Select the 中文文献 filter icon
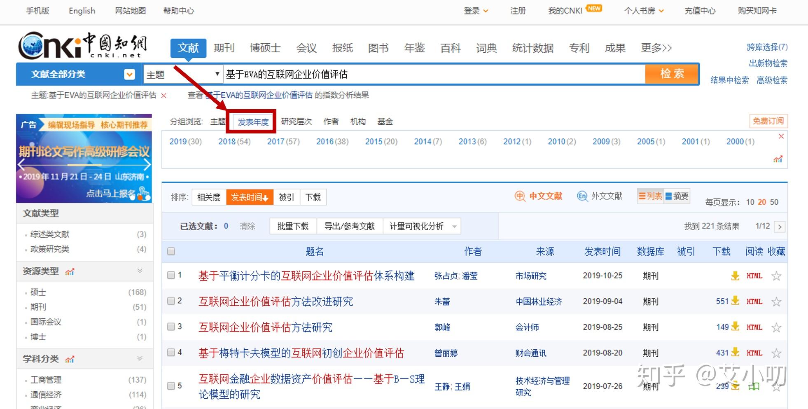The image size is (808, 409). [x=519, y=196]
